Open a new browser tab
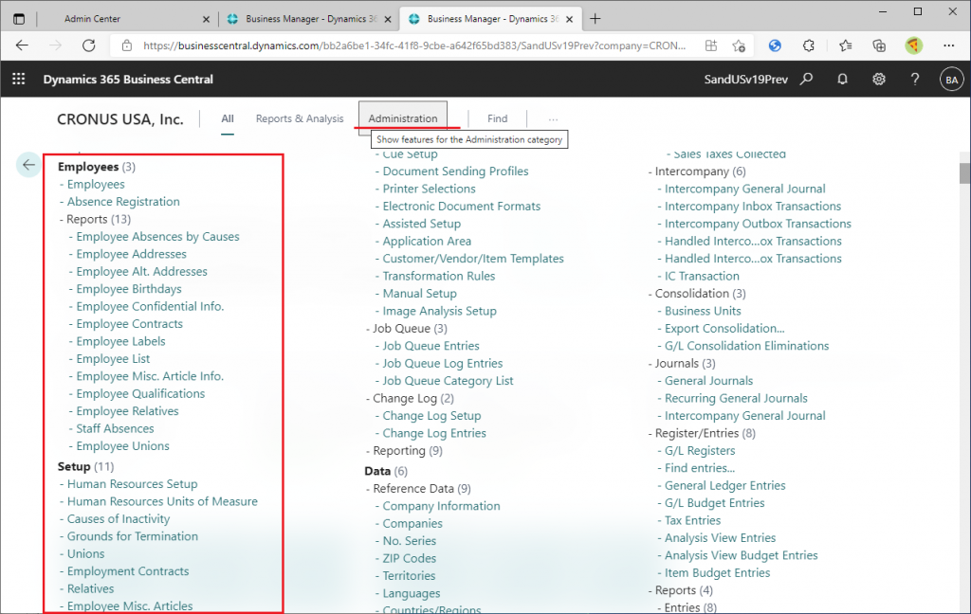Viewport: 971px width, 614px height. [x=595, y=19]
